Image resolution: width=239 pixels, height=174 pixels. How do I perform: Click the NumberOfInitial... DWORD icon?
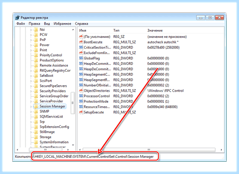81,85
